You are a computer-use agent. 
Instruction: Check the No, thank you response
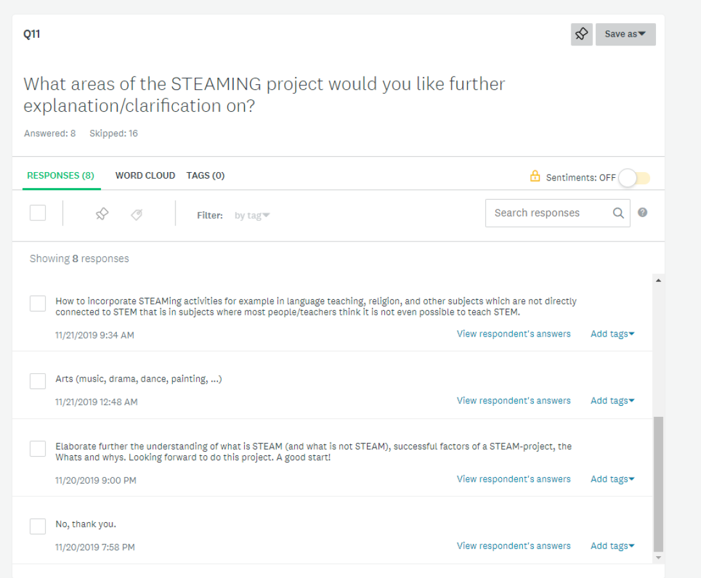(x=37, y=527)
